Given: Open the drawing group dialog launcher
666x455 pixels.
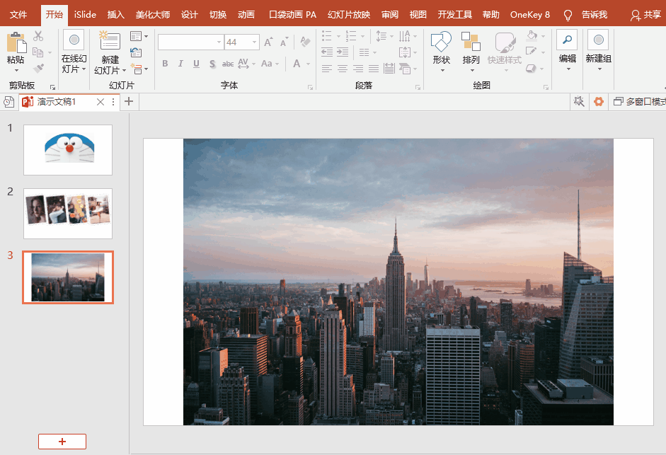Looking at the screenshot, I should pos(546,87).
